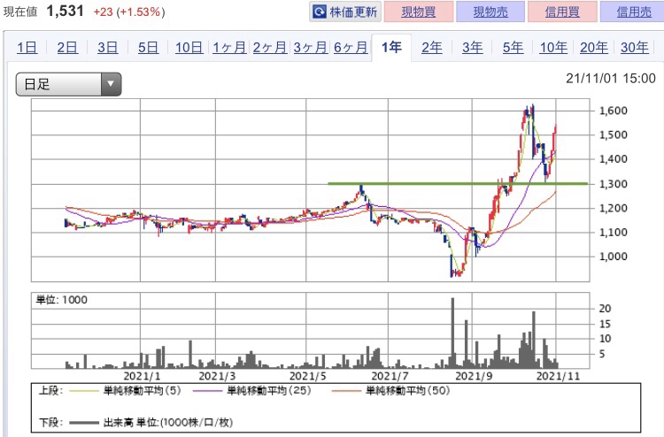Image resolution: width=664 pixels, height=437 pixels.
Task: Open the 日足 candle interval dropdown
Action: click(68, 84)
